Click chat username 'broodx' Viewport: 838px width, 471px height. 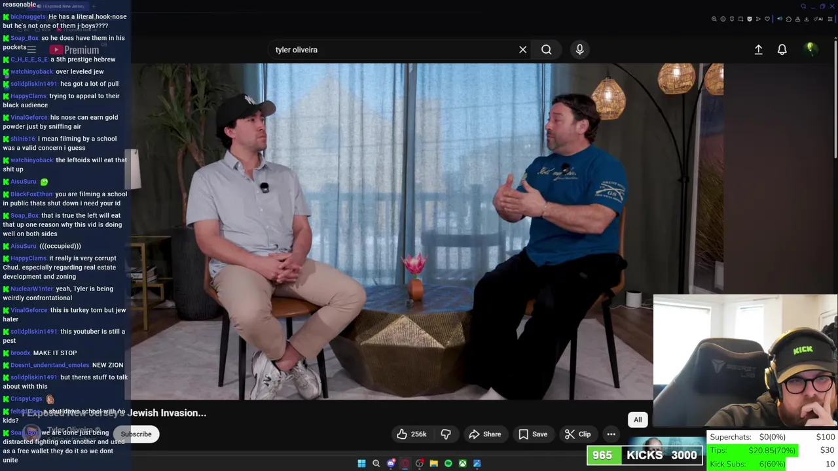tap(20, 353)
